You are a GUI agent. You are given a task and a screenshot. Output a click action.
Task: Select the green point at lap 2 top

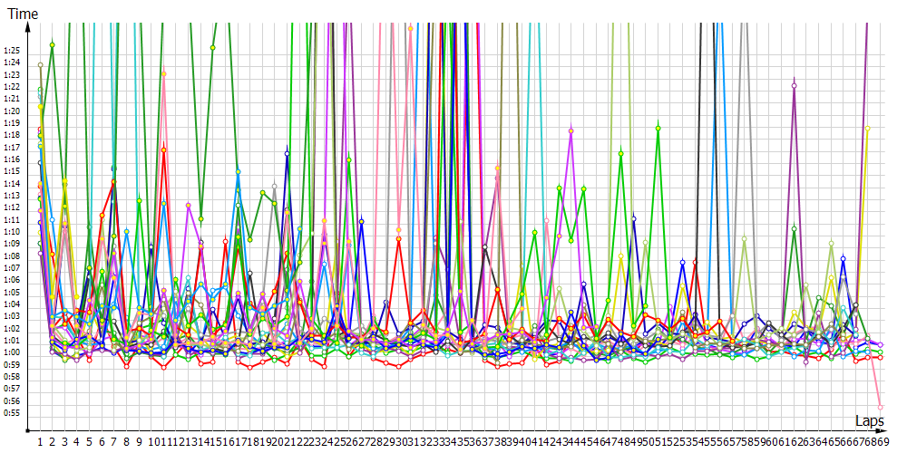(53, 44)
